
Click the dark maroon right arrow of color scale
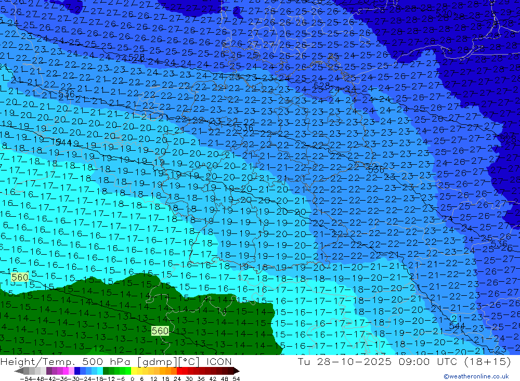tap(237, 371)
